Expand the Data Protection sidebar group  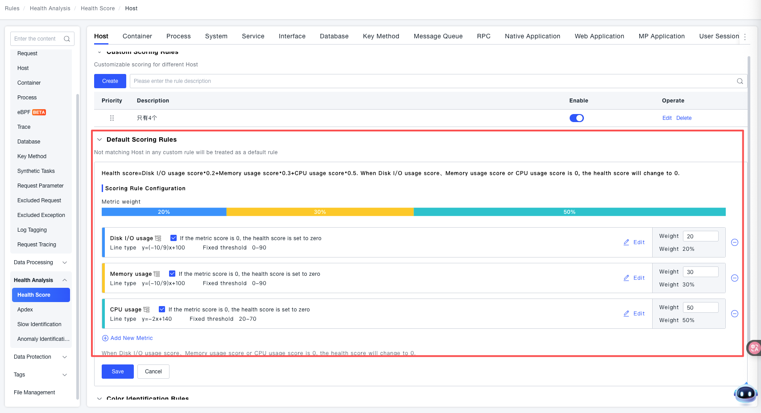click(x=65, y=357)
